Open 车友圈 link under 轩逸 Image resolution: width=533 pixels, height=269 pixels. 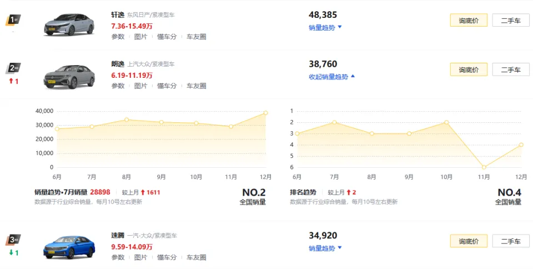click(x=197, y=37)
